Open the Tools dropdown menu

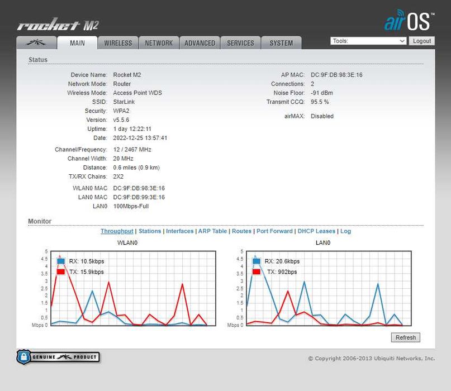click(368, 41)
